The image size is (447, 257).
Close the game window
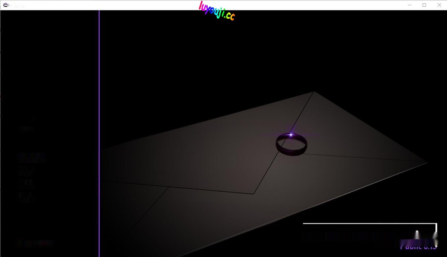click(x=439, y=5)
